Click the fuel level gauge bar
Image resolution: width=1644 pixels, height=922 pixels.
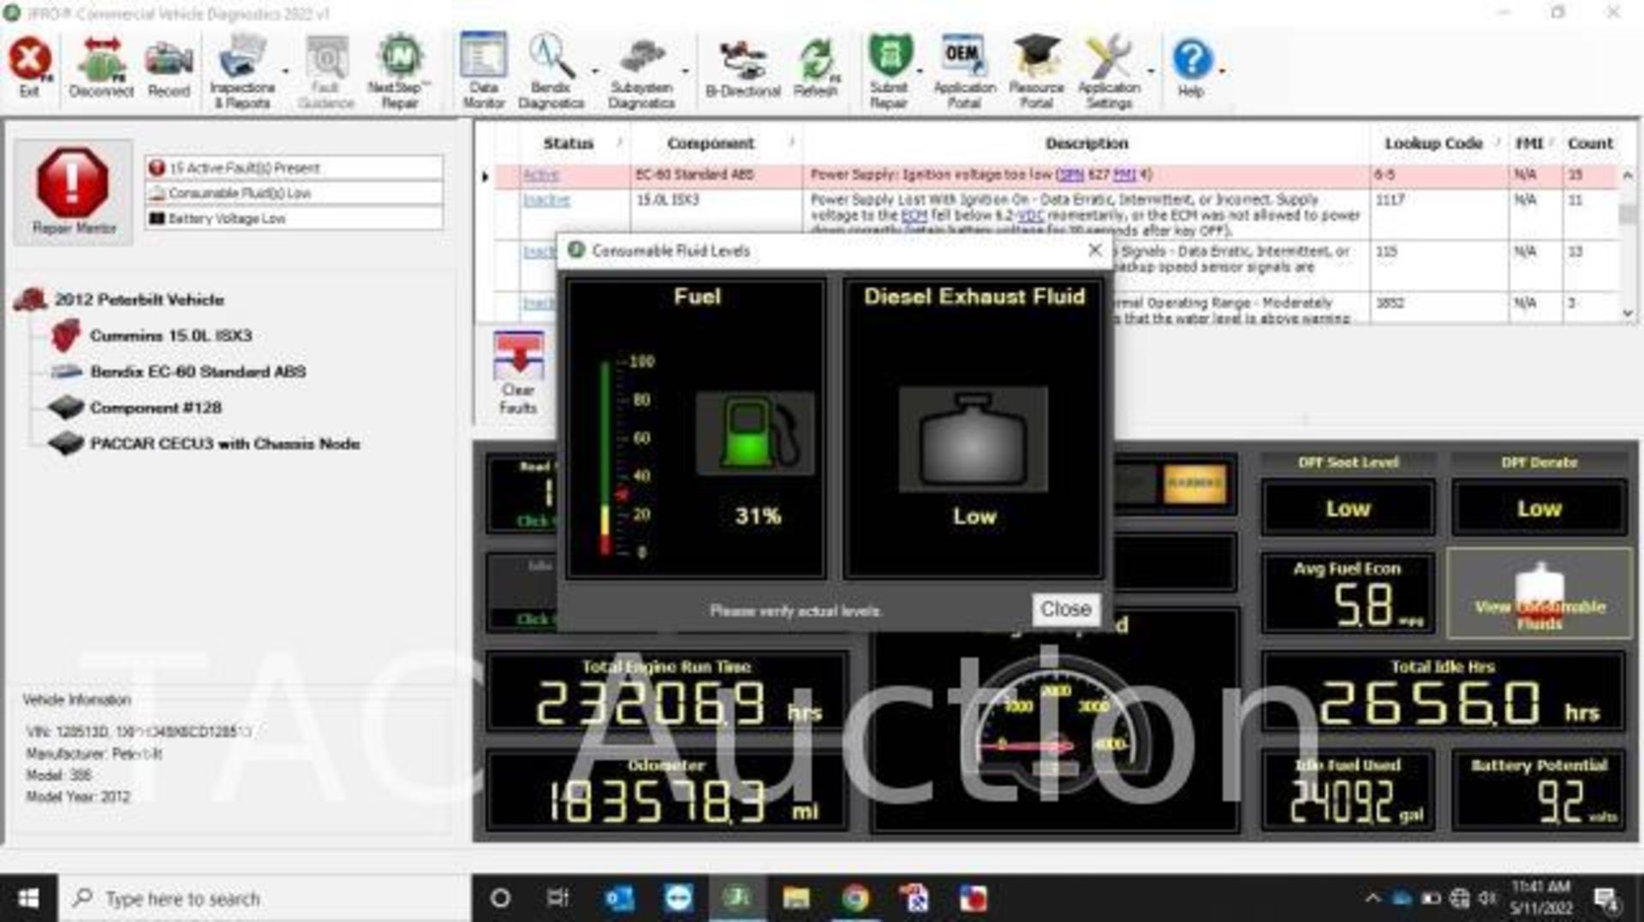pyautogui.click(x=605, y=457)
